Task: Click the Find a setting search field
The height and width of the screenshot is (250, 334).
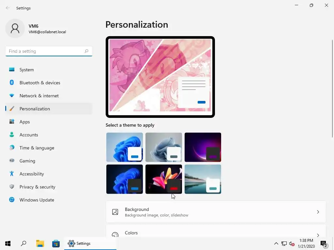Action: coord(49,51)
